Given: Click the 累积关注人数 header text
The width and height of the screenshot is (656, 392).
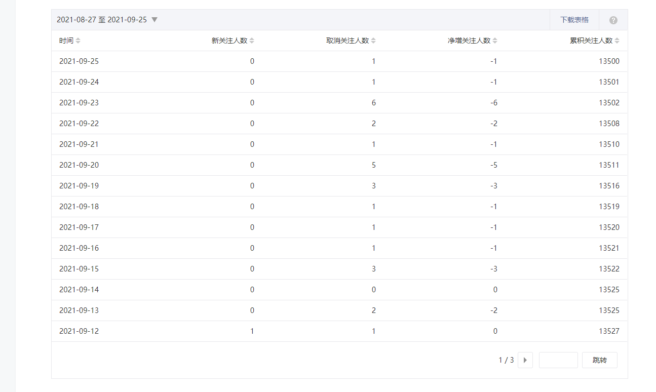Looking at the screenshot, I should pos(591,41).
